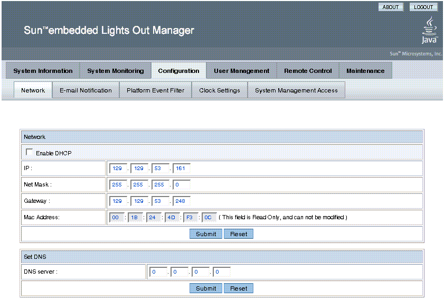Click the second IP octet field
This screenshot has height=299, width=444.
[139, 169]
